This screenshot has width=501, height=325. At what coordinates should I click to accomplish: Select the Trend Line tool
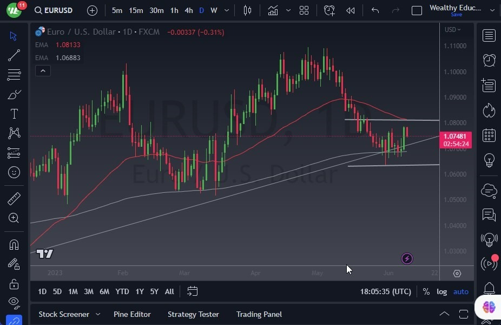pos(14,55)
